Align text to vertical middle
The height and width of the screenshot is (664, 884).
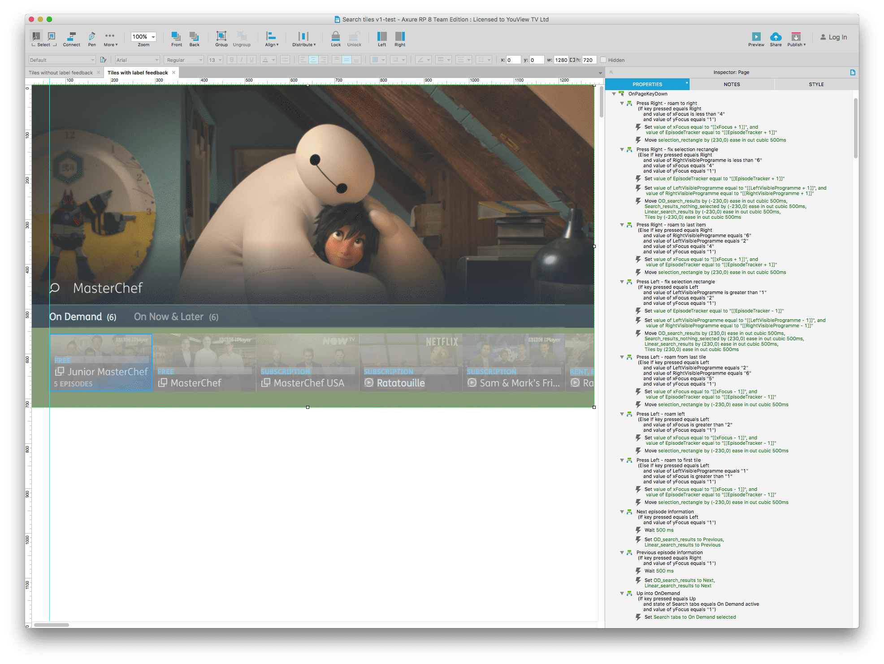tap(347, 60)
